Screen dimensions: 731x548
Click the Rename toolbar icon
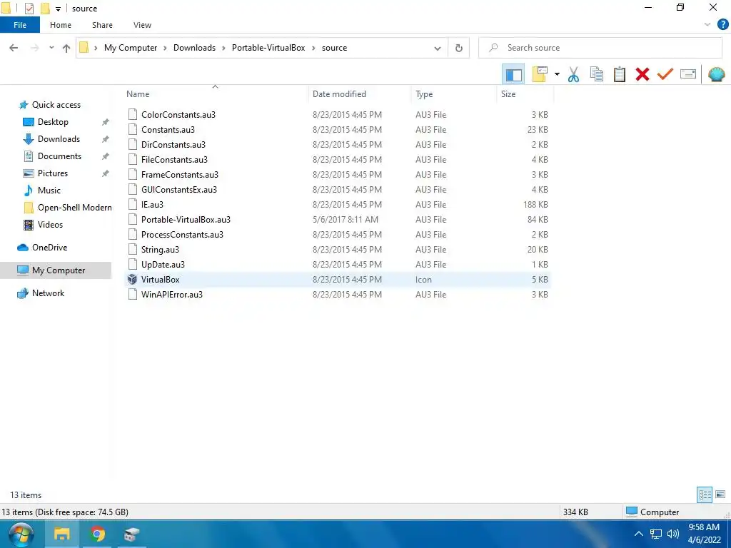click(x=688, y=74)
